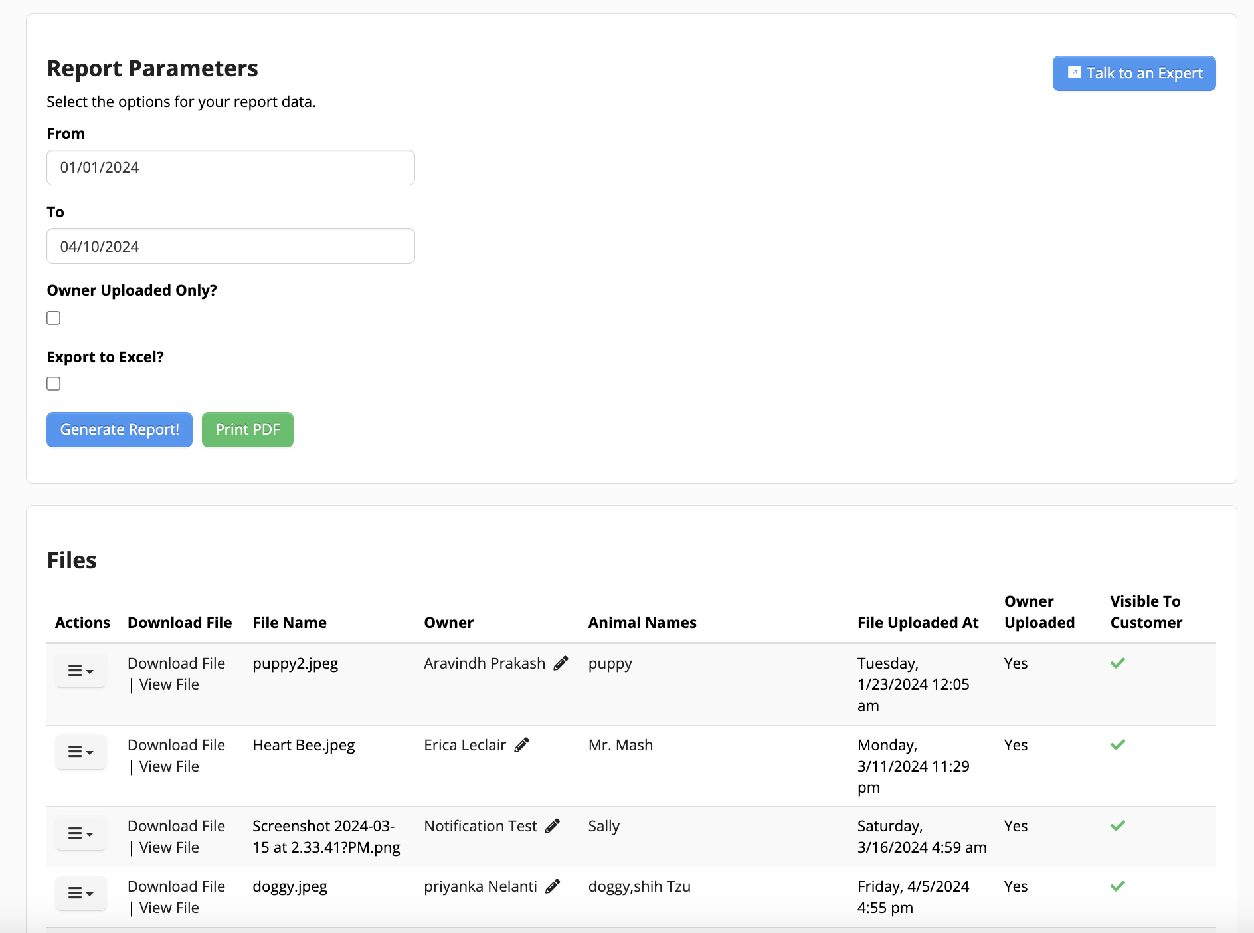Viewport: 1254px width, 933px height.
Task: Enable the Export to Excel checkbox
Action: pos(54,383)
